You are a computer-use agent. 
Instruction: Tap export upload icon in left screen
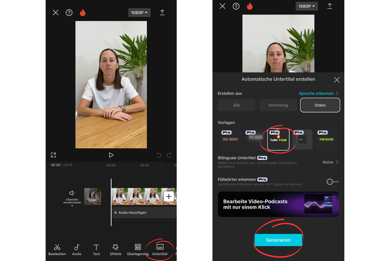(162, 13)
